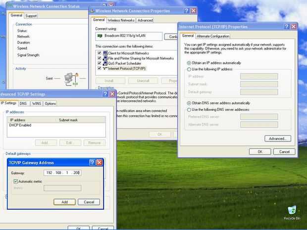Select the IP Settings tab
This screenshot has height=230, width=307.
[8, 103]
